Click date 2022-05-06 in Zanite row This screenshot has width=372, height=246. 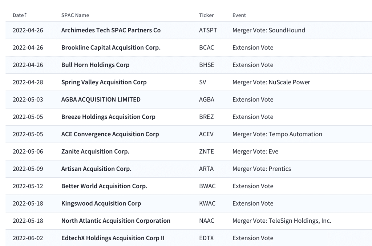[x=28, y=152]
